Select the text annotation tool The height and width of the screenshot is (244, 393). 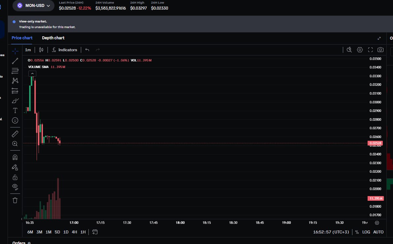15,111
